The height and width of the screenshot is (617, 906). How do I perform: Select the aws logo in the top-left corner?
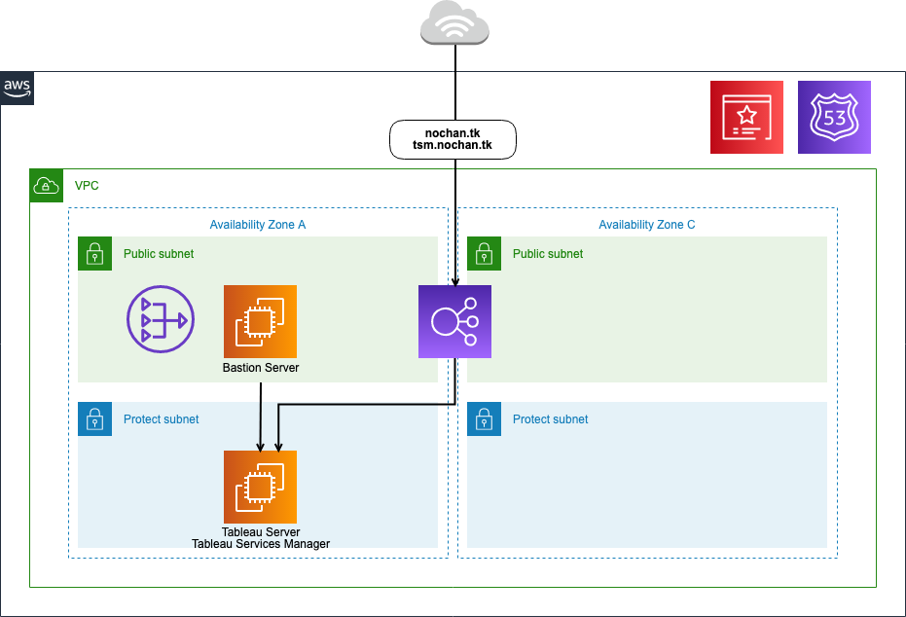coord(17,88)
